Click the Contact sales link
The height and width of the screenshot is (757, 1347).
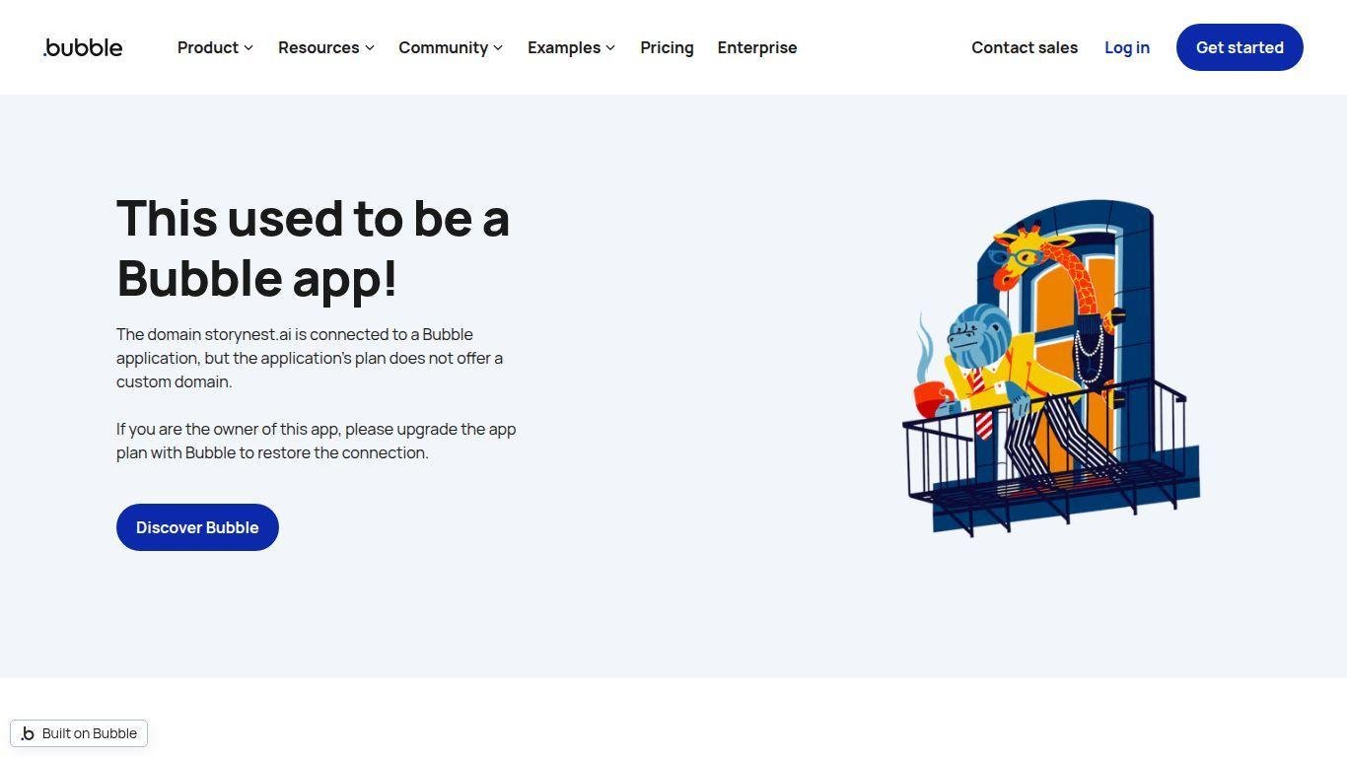point(1025,47)
